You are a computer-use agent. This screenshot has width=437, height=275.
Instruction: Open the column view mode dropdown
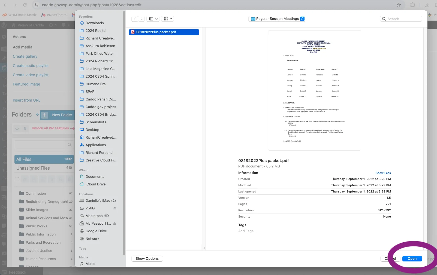pos(153,19)
